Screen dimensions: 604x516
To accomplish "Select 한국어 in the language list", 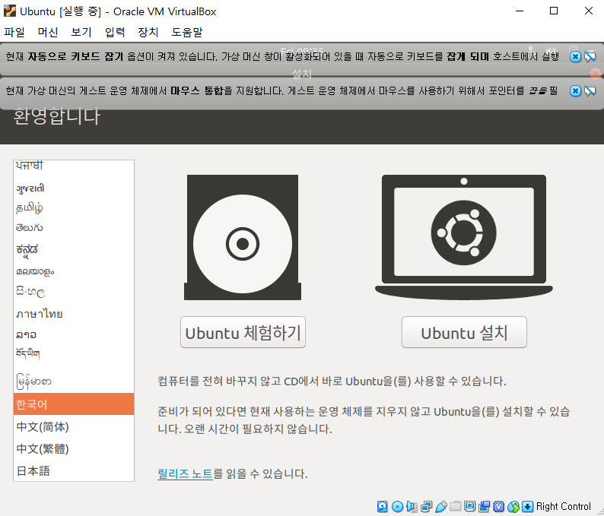I will pos(74,404).
